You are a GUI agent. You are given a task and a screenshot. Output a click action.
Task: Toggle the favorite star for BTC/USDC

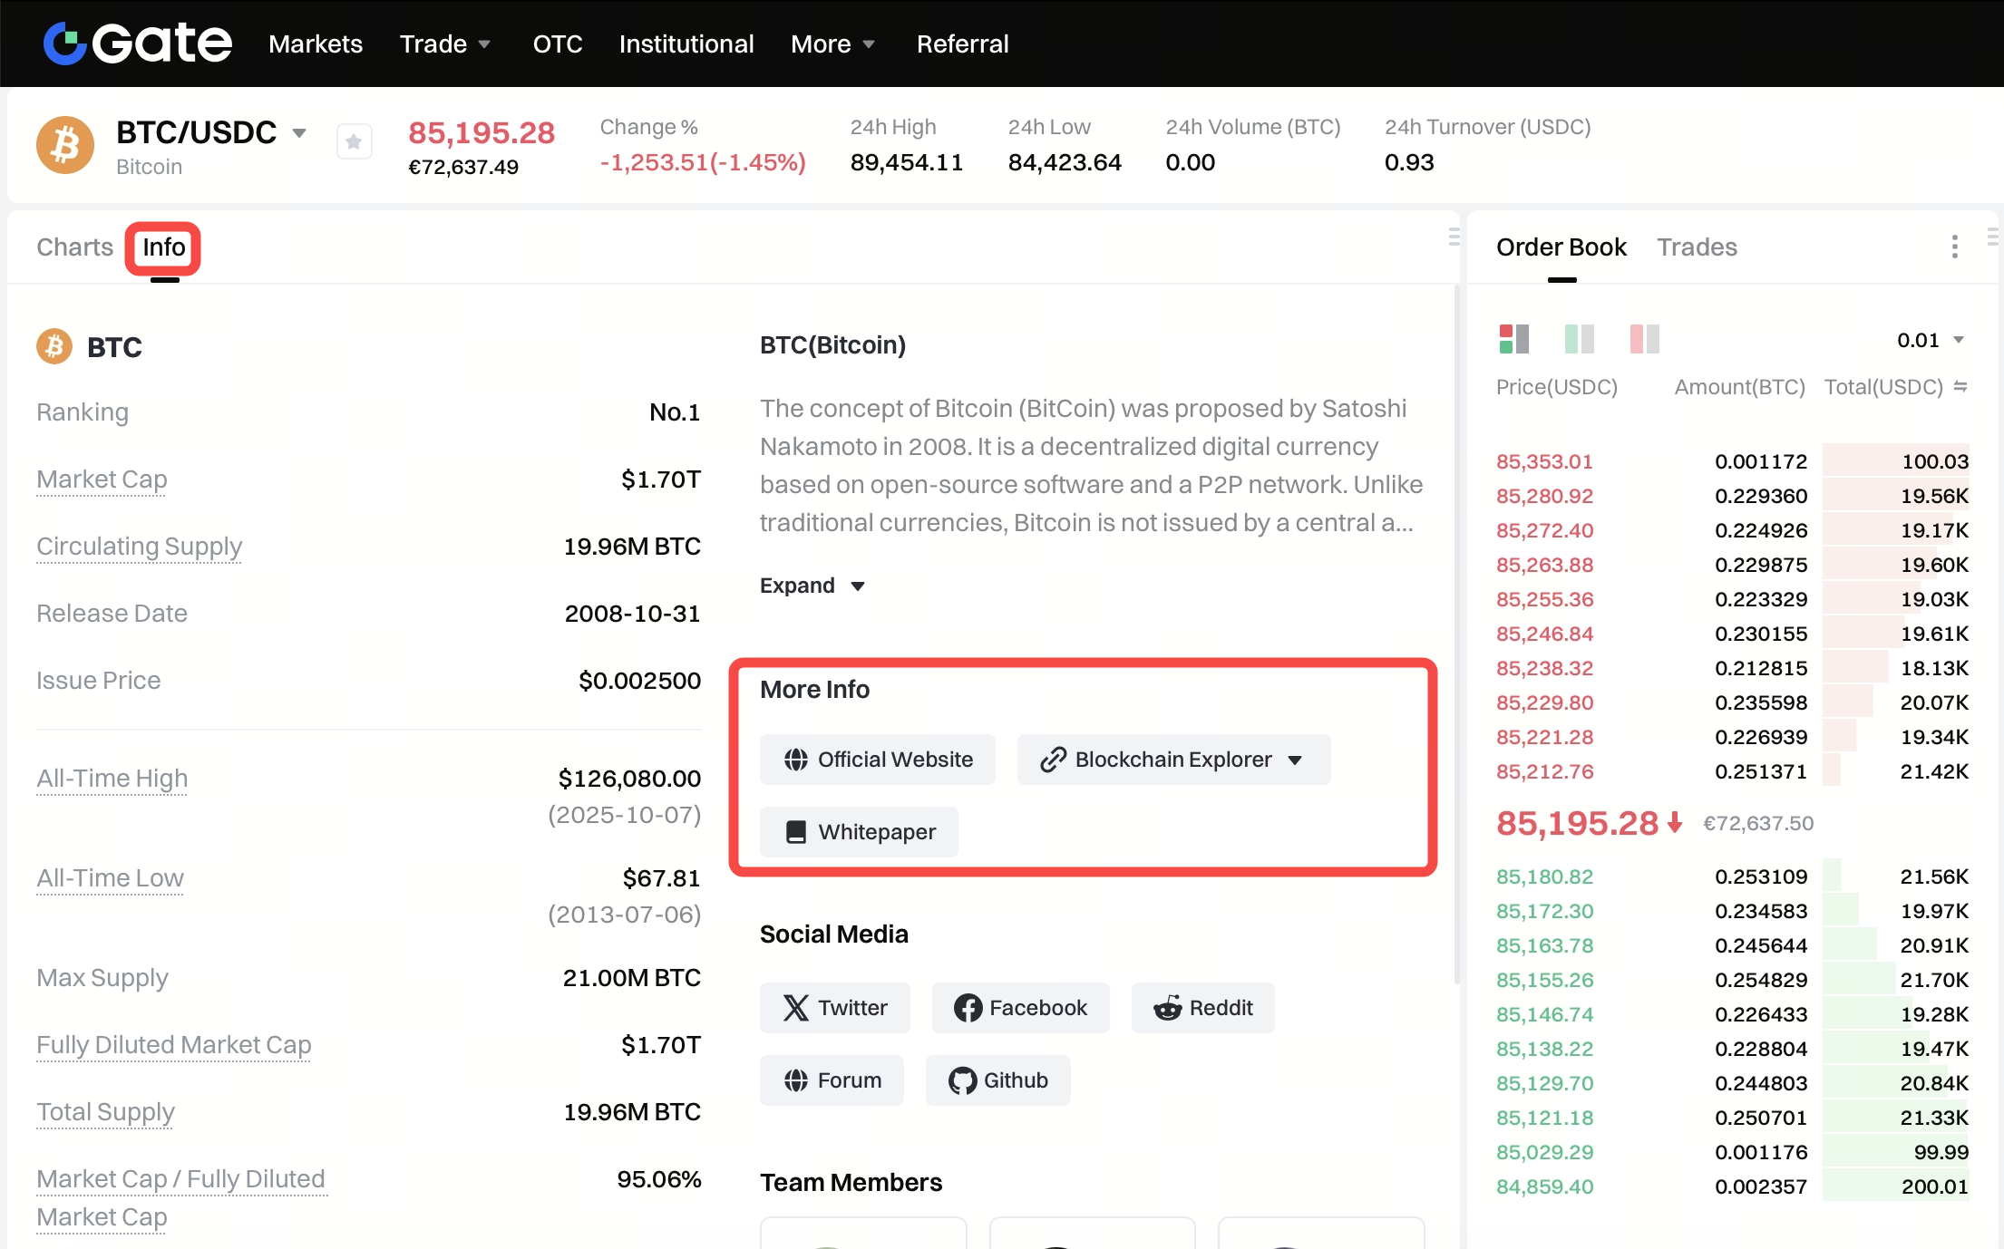click(354, 142)
